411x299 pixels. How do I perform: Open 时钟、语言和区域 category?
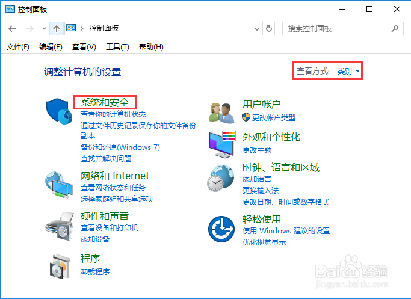click(281, 167)
